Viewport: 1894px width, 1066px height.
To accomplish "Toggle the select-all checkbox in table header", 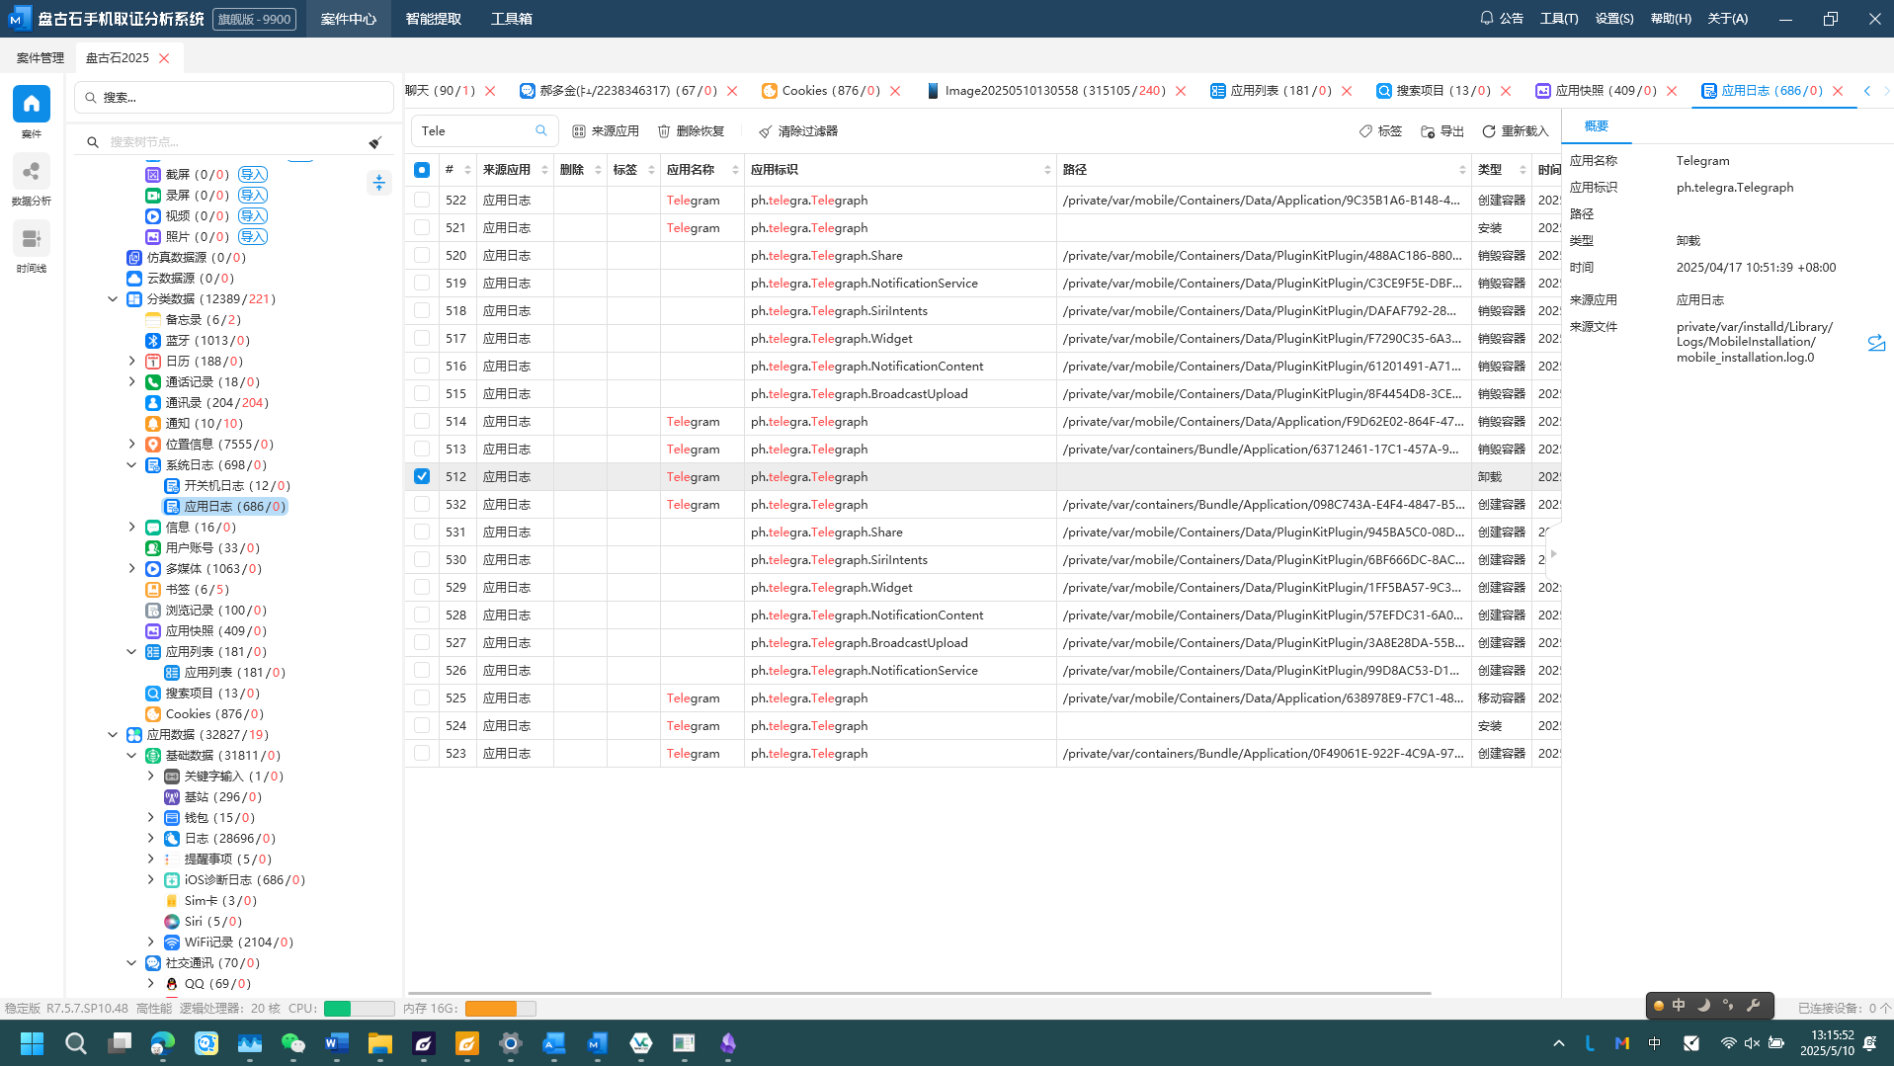I will tap(422, 170).
